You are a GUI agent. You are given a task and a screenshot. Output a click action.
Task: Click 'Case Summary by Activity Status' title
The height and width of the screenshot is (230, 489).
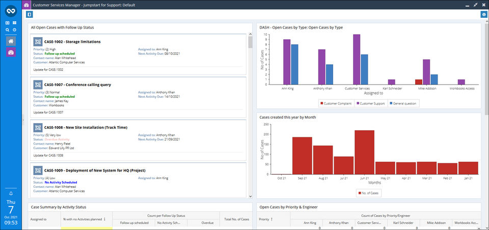tap(59, 207)
